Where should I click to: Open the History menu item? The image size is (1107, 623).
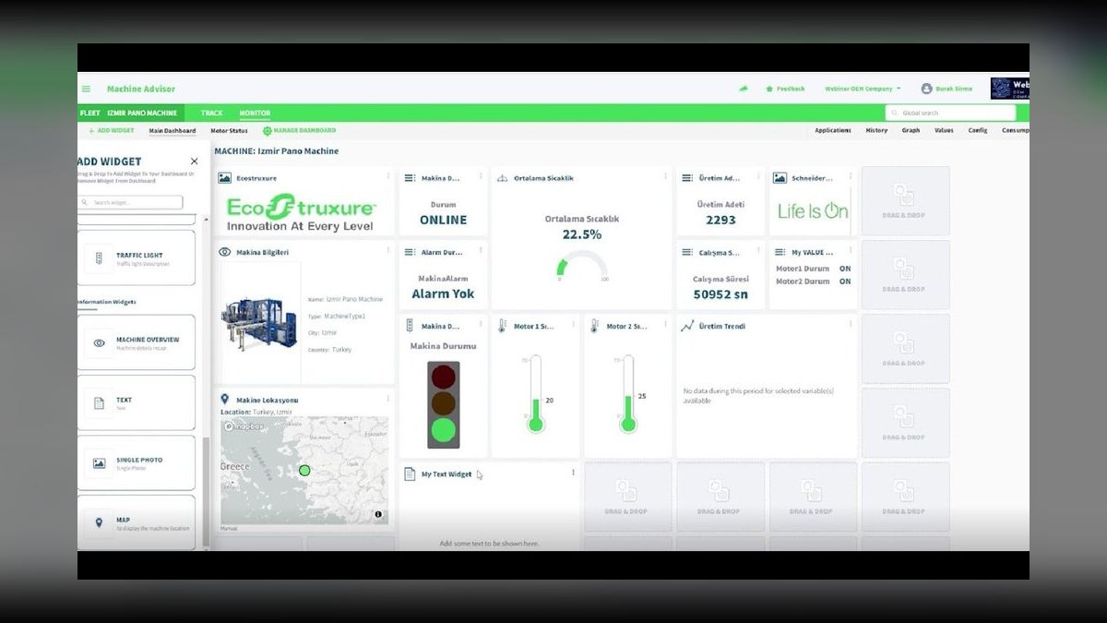click(x=876, y=130)
